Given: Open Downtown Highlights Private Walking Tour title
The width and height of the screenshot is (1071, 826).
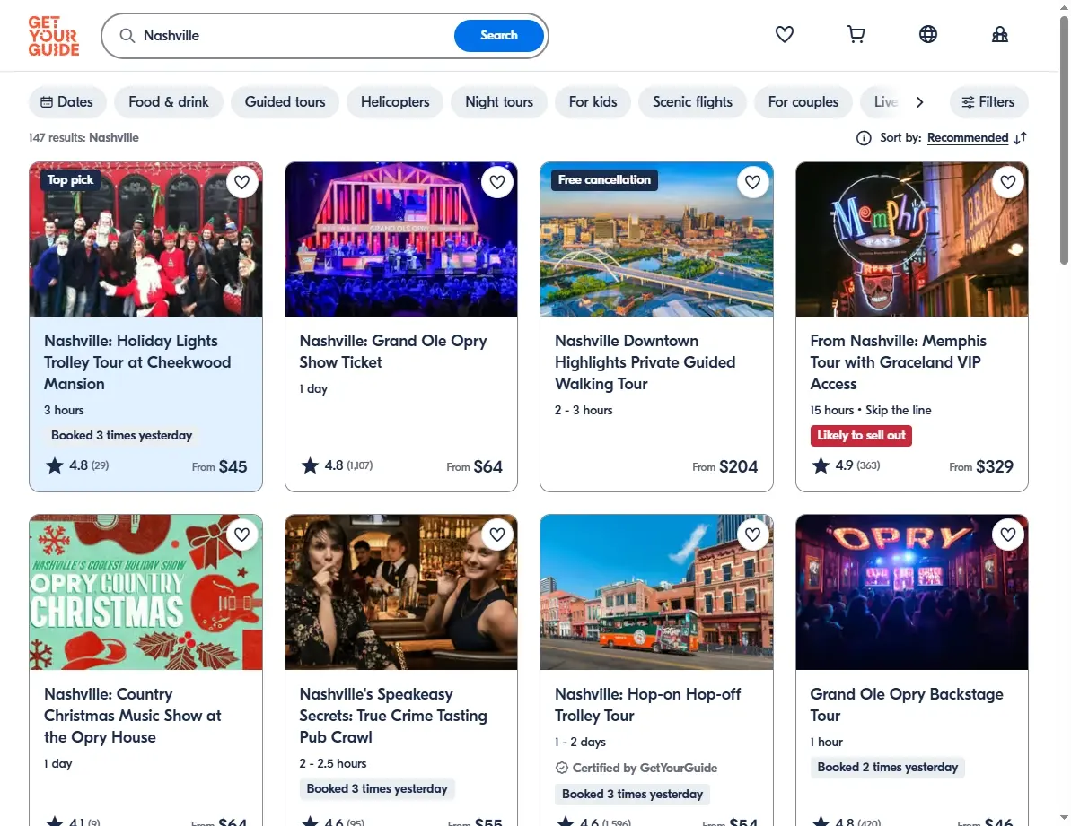Looking at the screenshot, I should tap(645, 362).
